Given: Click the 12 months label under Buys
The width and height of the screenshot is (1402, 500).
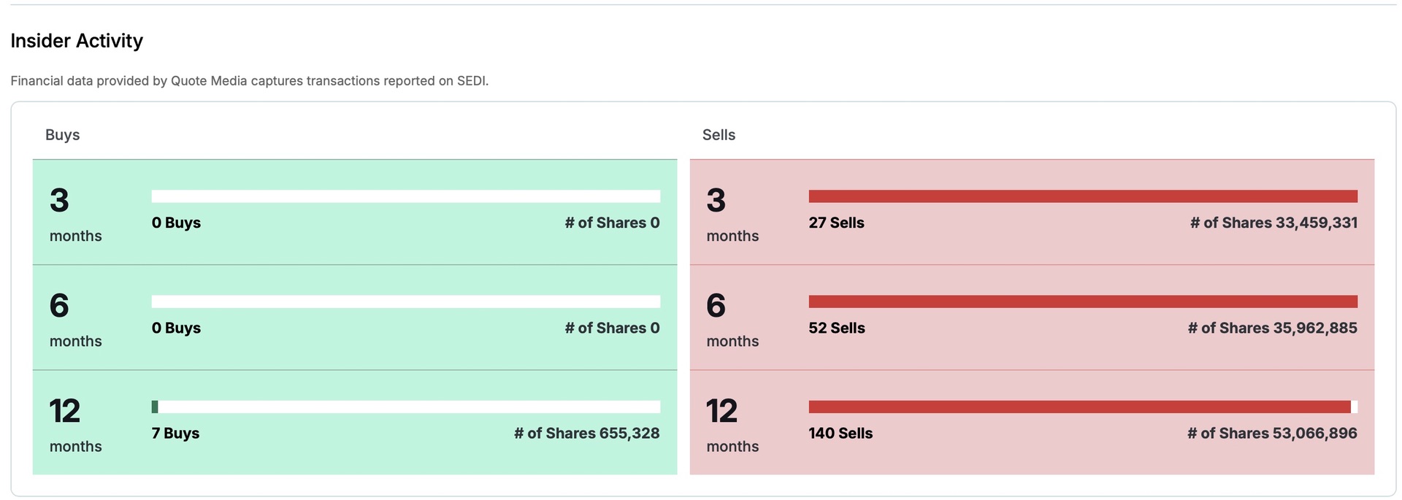Looking at the screenshot, I should pos(75,425).
